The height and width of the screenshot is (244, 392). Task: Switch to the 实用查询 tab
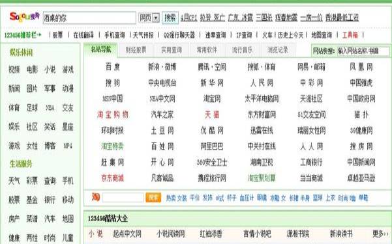172,50
